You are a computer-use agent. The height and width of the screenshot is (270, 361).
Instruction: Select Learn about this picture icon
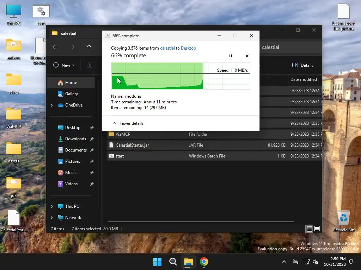343,17
